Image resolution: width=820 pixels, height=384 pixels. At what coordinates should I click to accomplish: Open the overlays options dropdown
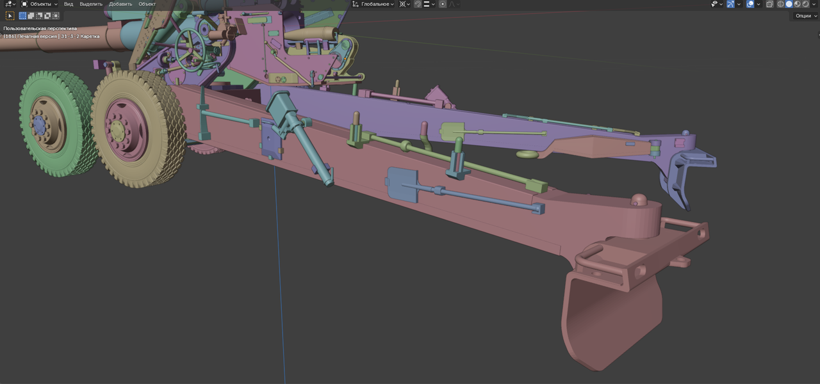tap(758, 4)
